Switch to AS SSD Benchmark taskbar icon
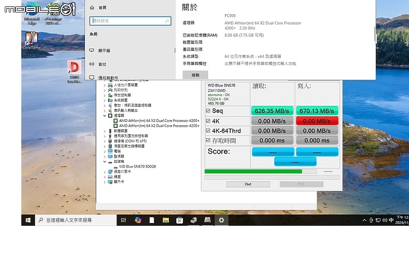Image resolution: width=409 pixels, height=255 pixels. click(x=207, y=220)
